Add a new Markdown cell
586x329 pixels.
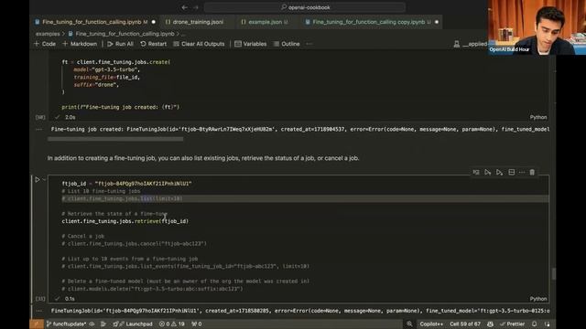click(x=80, y=44)
